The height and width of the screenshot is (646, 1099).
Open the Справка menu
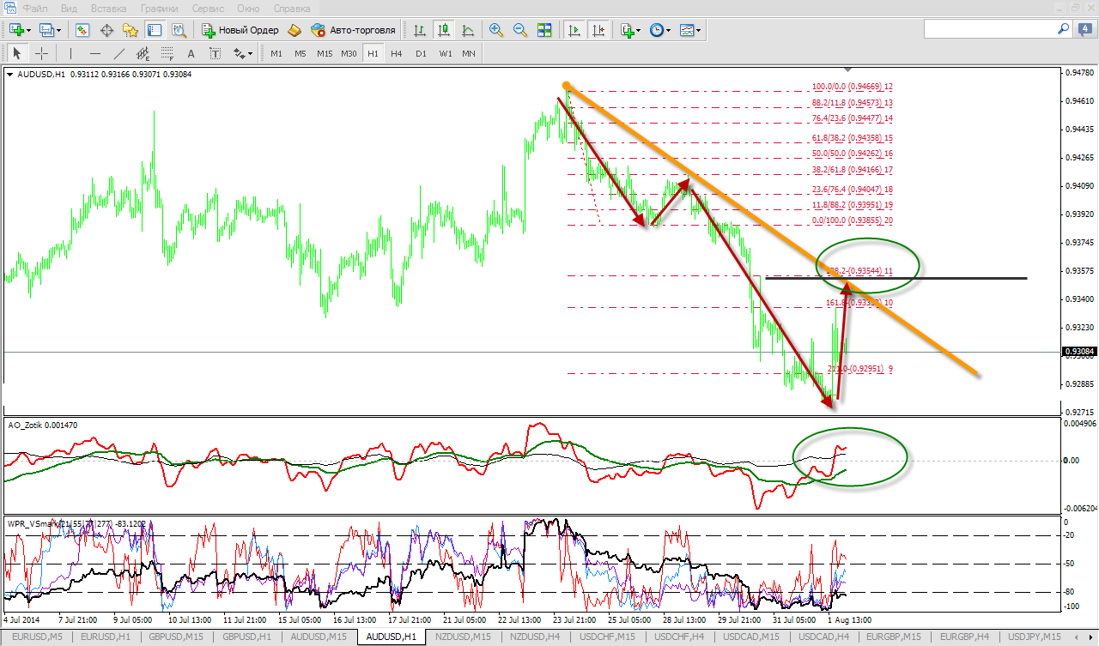tap(292, 8)
